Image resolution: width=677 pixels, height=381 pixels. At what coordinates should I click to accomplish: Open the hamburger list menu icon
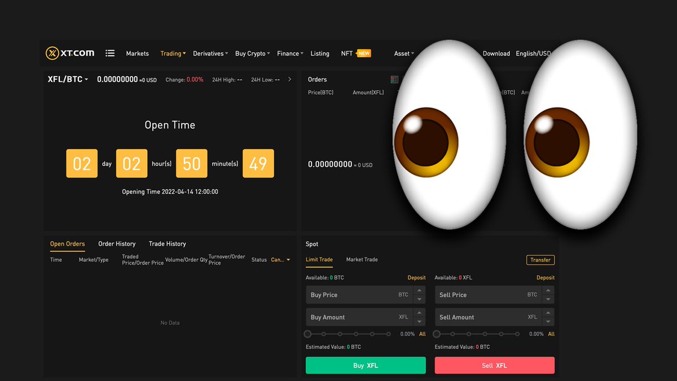(110, 53)
